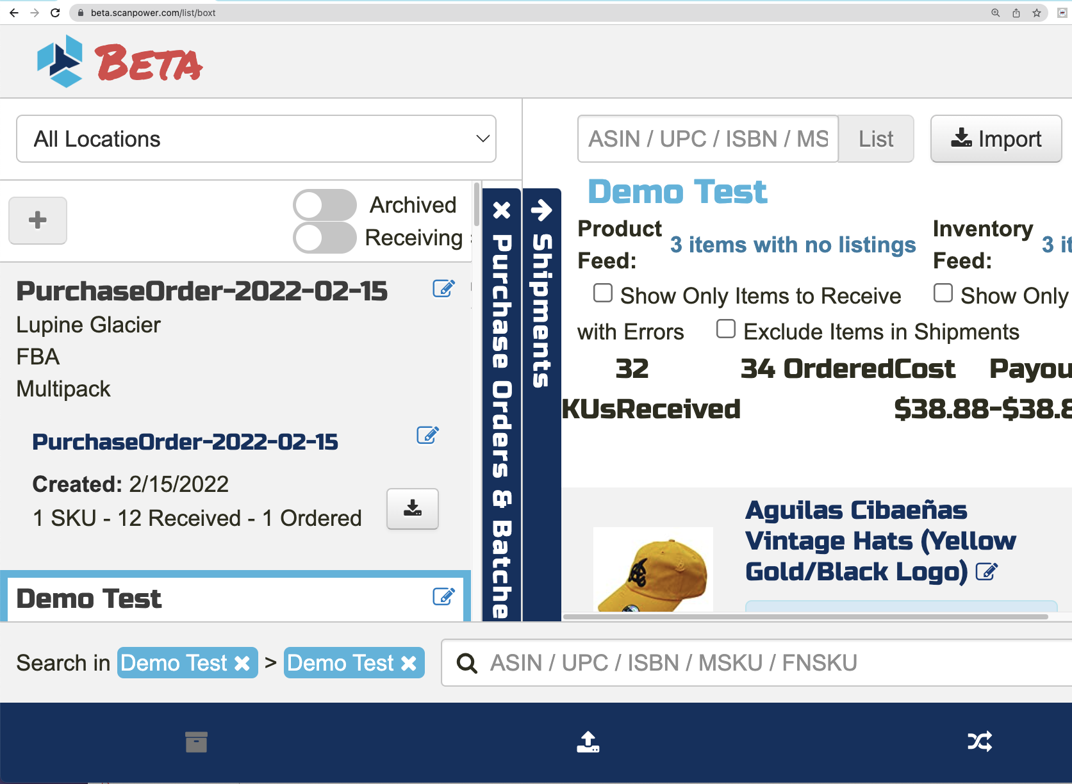This screenshot has width=1072, height=784.
Task: Open the blue PurchaseOrder-2022-02-15 batch link
Action: pyautogui.click(x=185, y=442)
